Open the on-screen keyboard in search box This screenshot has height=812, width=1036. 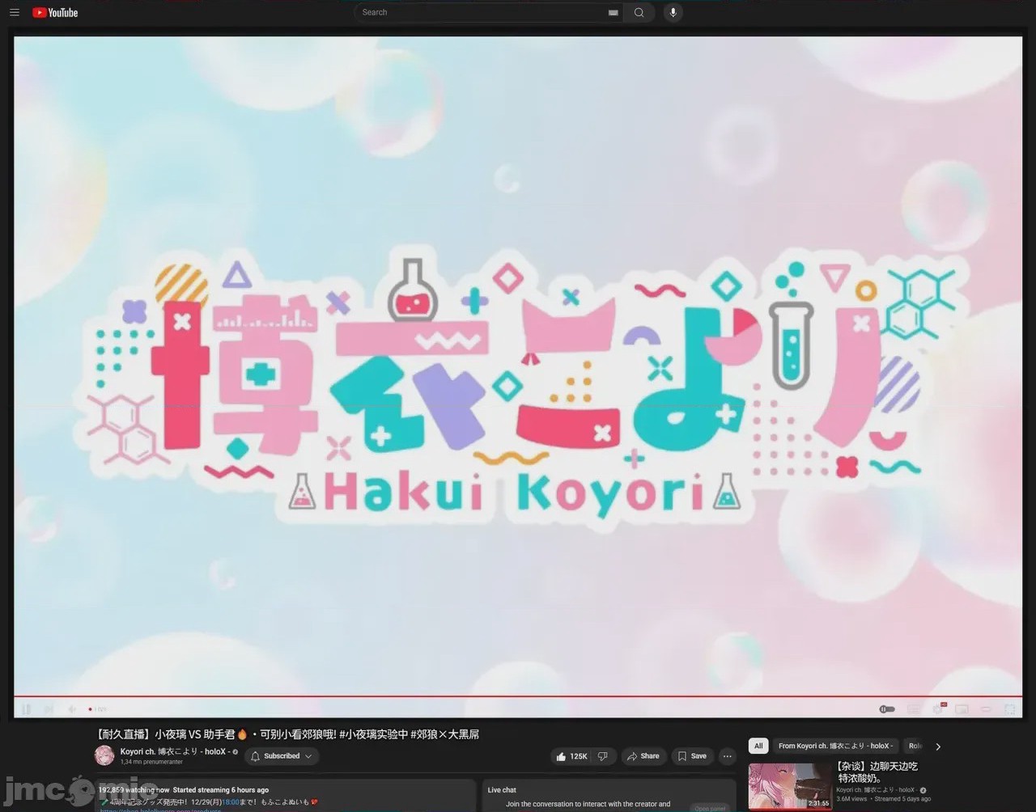[x=614, y=12]
